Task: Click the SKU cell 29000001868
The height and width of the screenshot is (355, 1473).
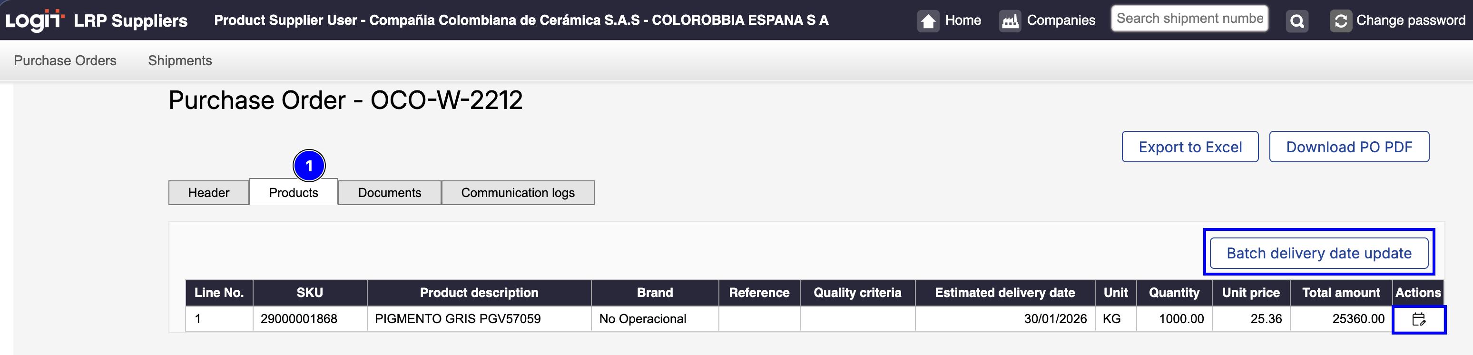Action: point(298,319)
